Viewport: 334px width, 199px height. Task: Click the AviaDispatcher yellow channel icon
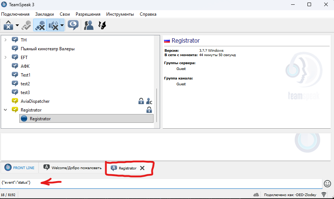pyautogui.click(x=15, y=101)
